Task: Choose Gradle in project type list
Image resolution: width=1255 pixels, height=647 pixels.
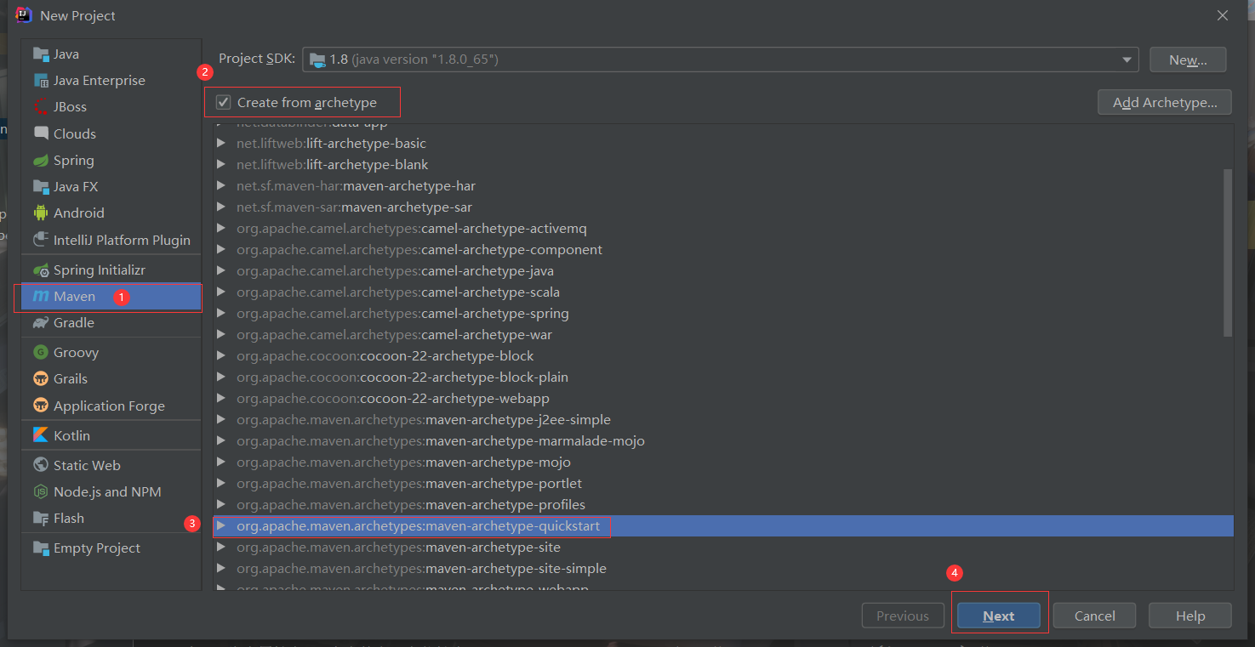Action: click(111, 322)
